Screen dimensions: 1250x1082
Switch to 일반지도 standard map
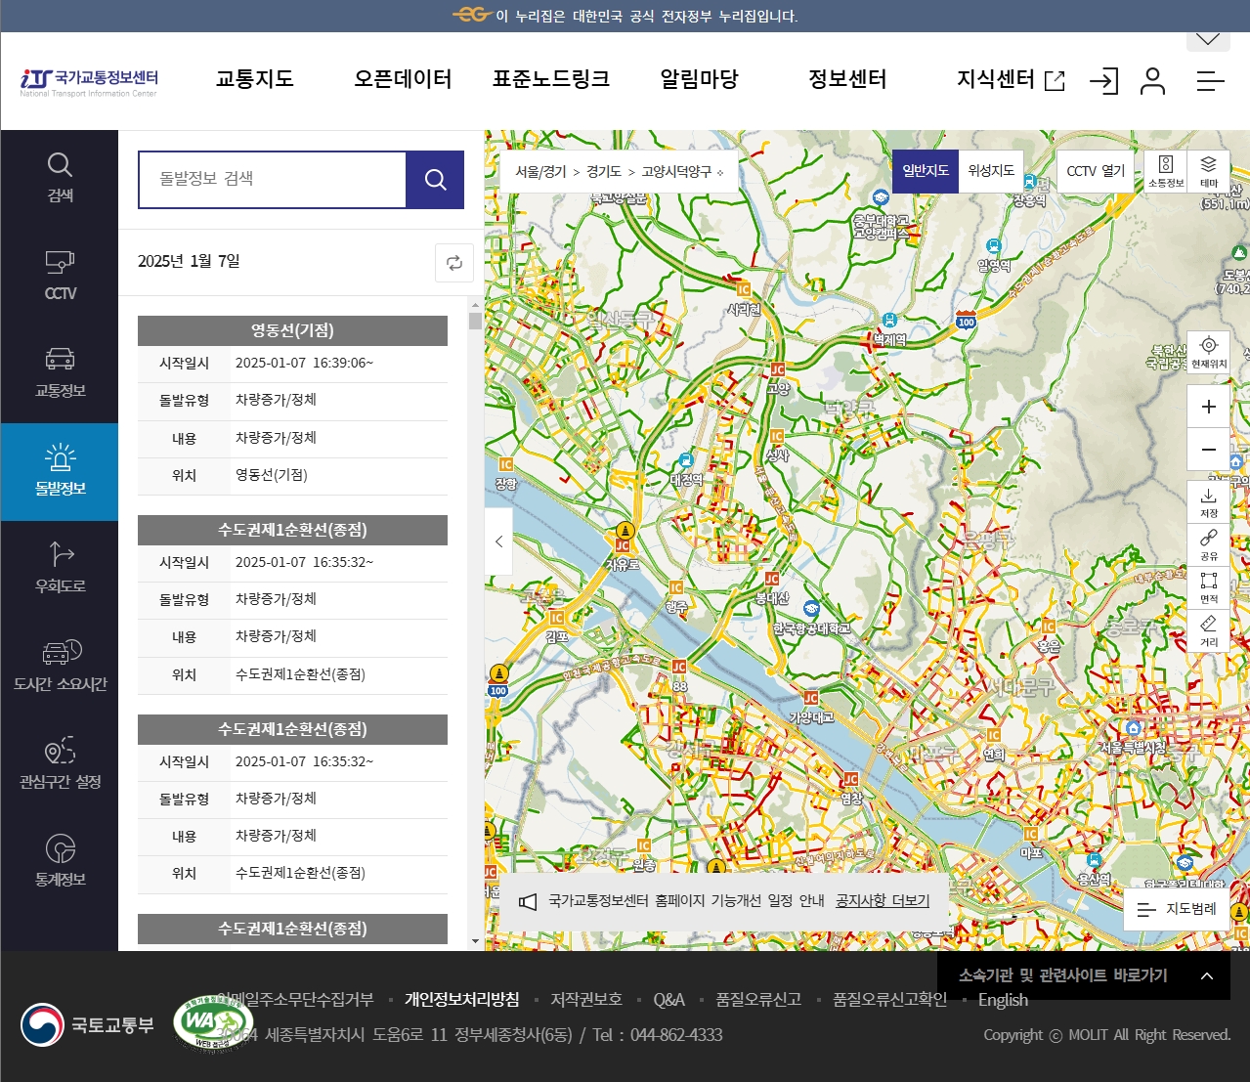pos(926,171)
